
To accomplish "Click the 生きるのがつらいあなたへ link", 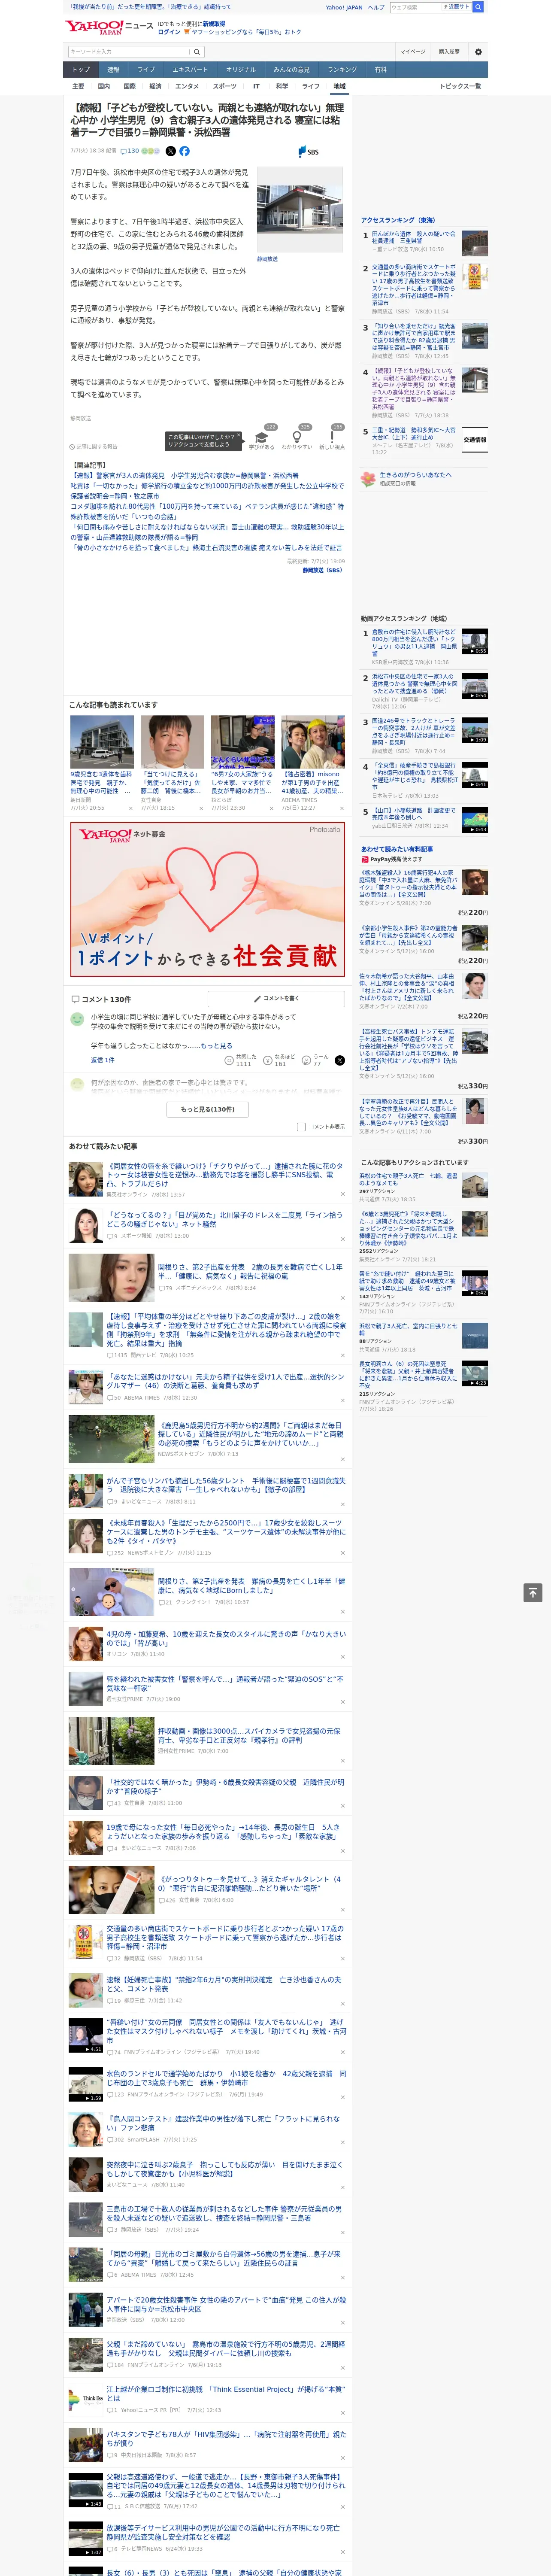I will 415,475.
